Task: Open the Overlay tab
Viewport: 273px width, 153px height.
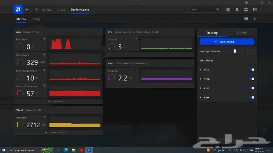Action: pos(242,33)
